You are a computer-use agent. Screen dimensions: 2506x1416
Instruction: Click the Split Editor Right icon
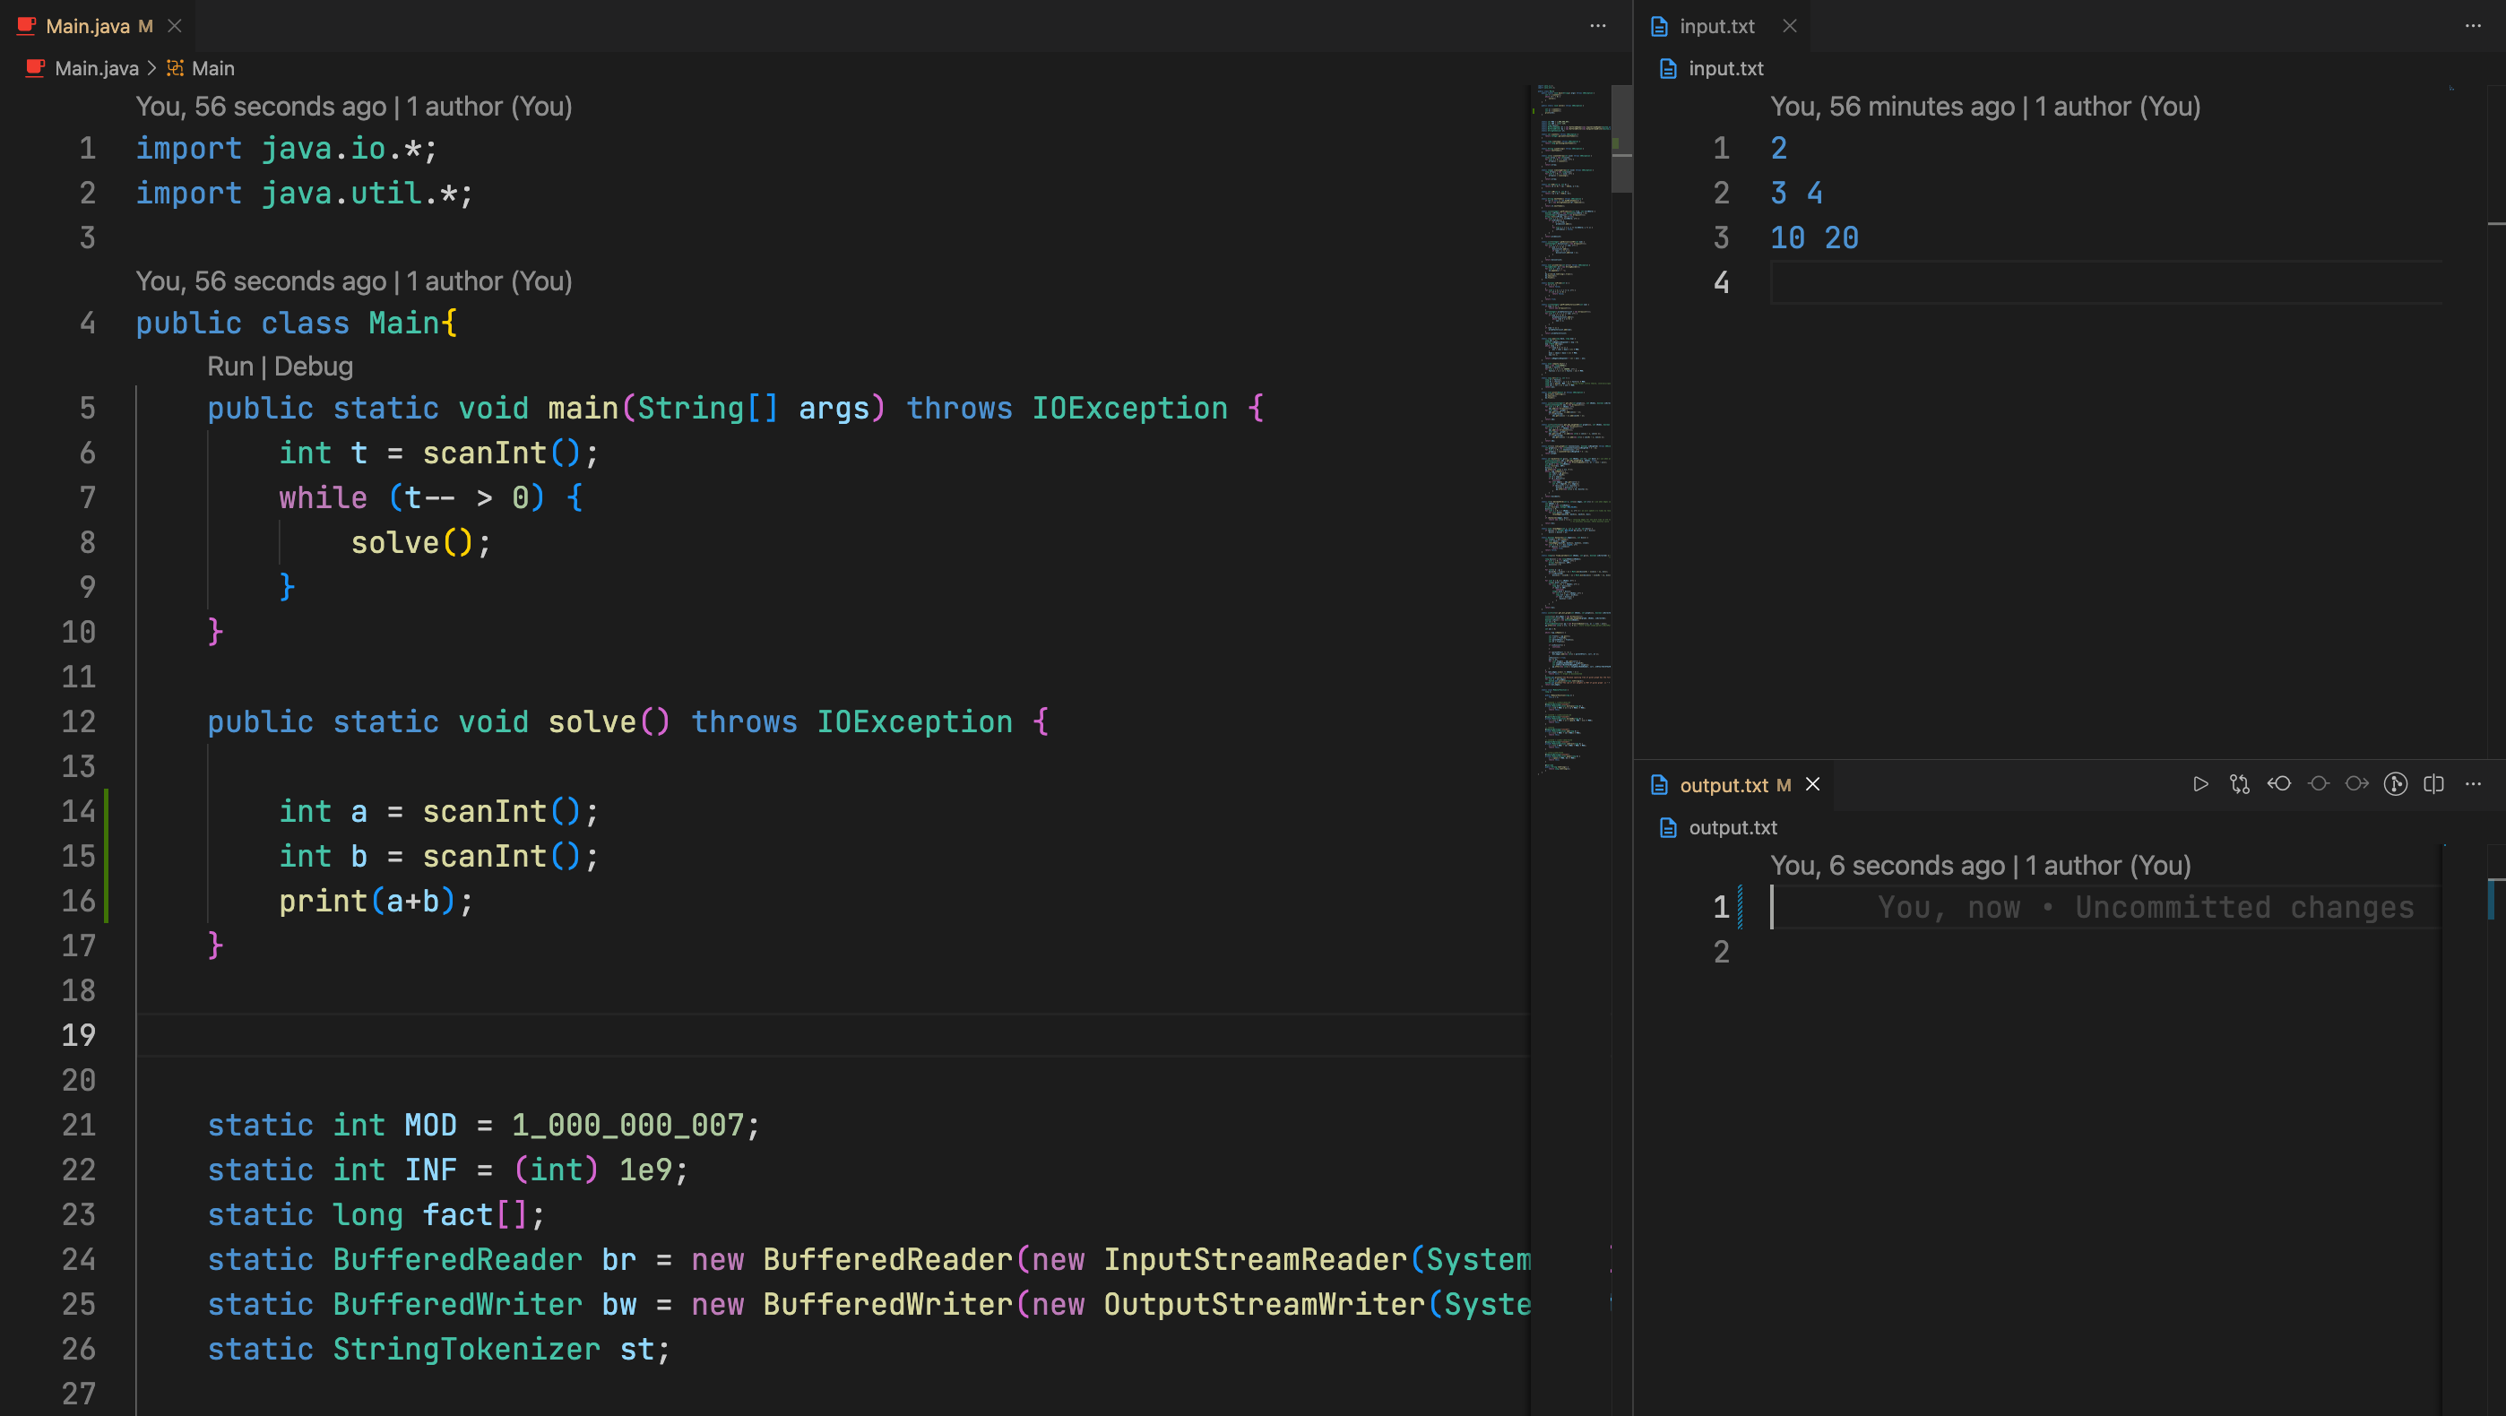(2434, 784)
